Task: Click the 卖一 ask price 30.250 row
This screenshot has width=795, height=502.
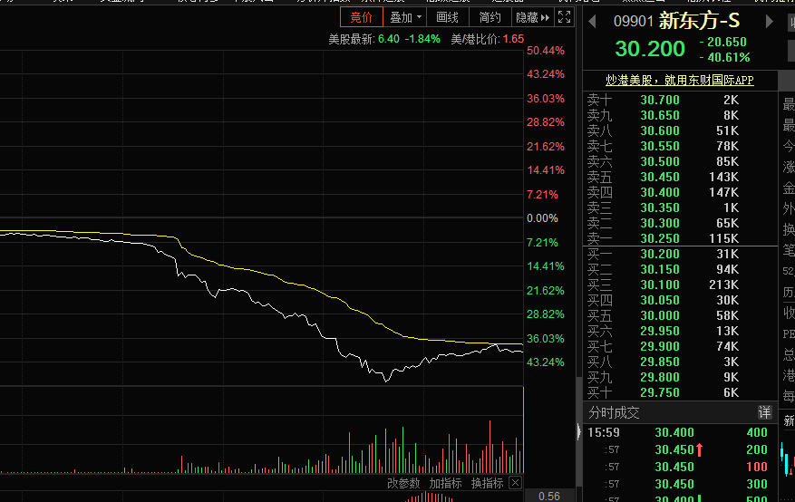Action: (x=680, y=238)
